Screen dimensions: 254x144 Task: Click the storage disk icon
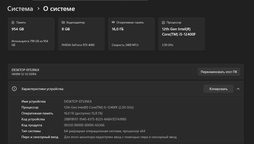pyautogui.click(x=13, y=23)
